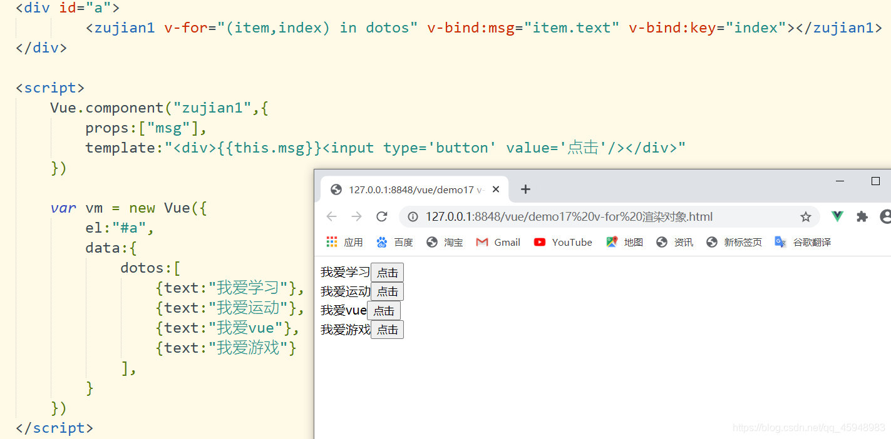Image resolution: width=891 pixels, height=439 pixels.
Task: Open the 谷歌翻译 bookmark
Action: point(803,242)
